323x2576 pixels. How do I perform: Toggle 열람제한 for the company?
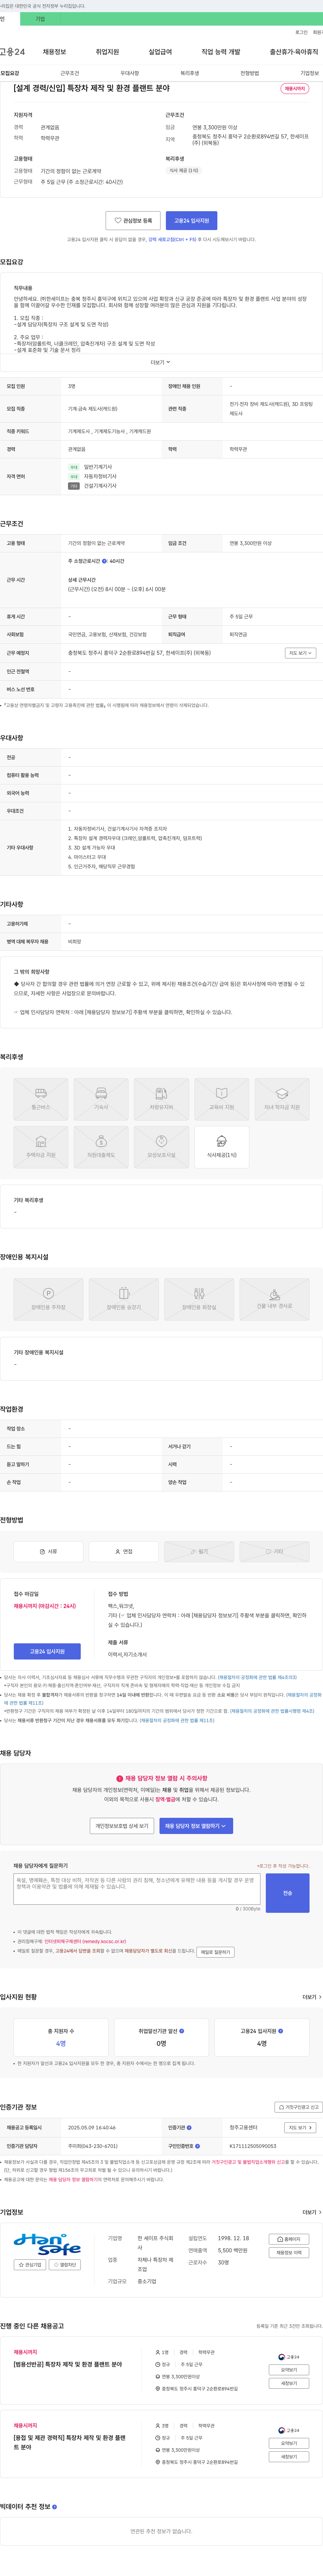[x=65, y=2265]
